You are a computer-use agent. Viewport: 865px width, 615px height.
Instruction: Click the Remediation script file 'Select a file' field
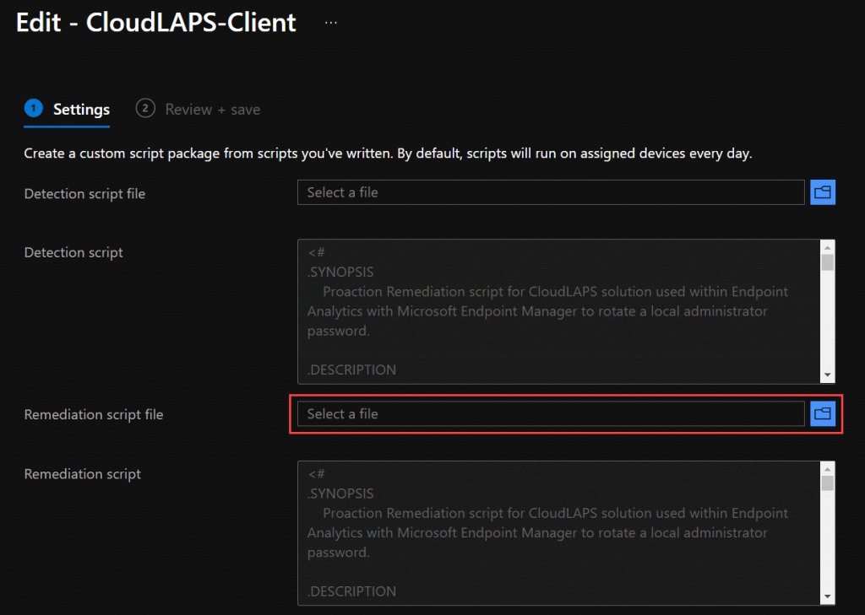(551, 414)
